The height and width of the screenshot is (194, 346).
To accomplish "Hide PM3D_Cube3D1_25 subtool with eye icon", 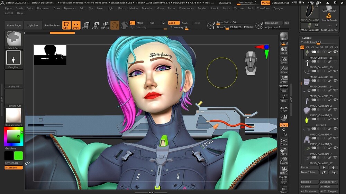I will coord(335,52).
